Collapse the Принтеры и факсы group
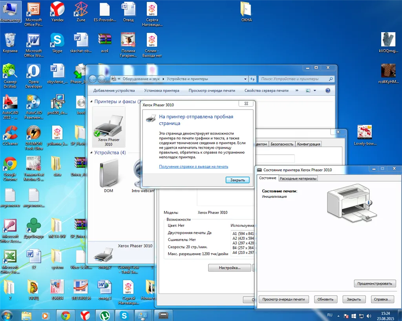402x321 pixels. pos(91,102)
